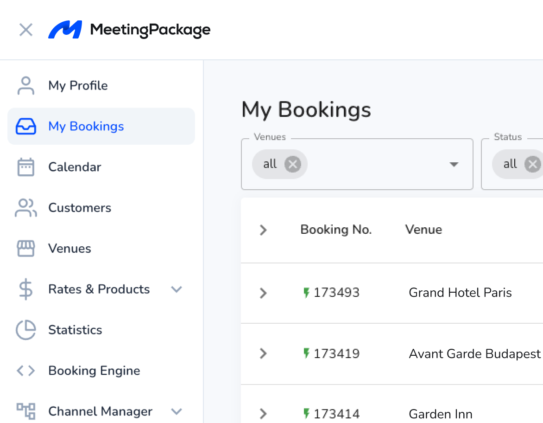Remove the 'all' filter chip in Venues
The width and height of the screenshot is (543, 423).
pos(292,164)
